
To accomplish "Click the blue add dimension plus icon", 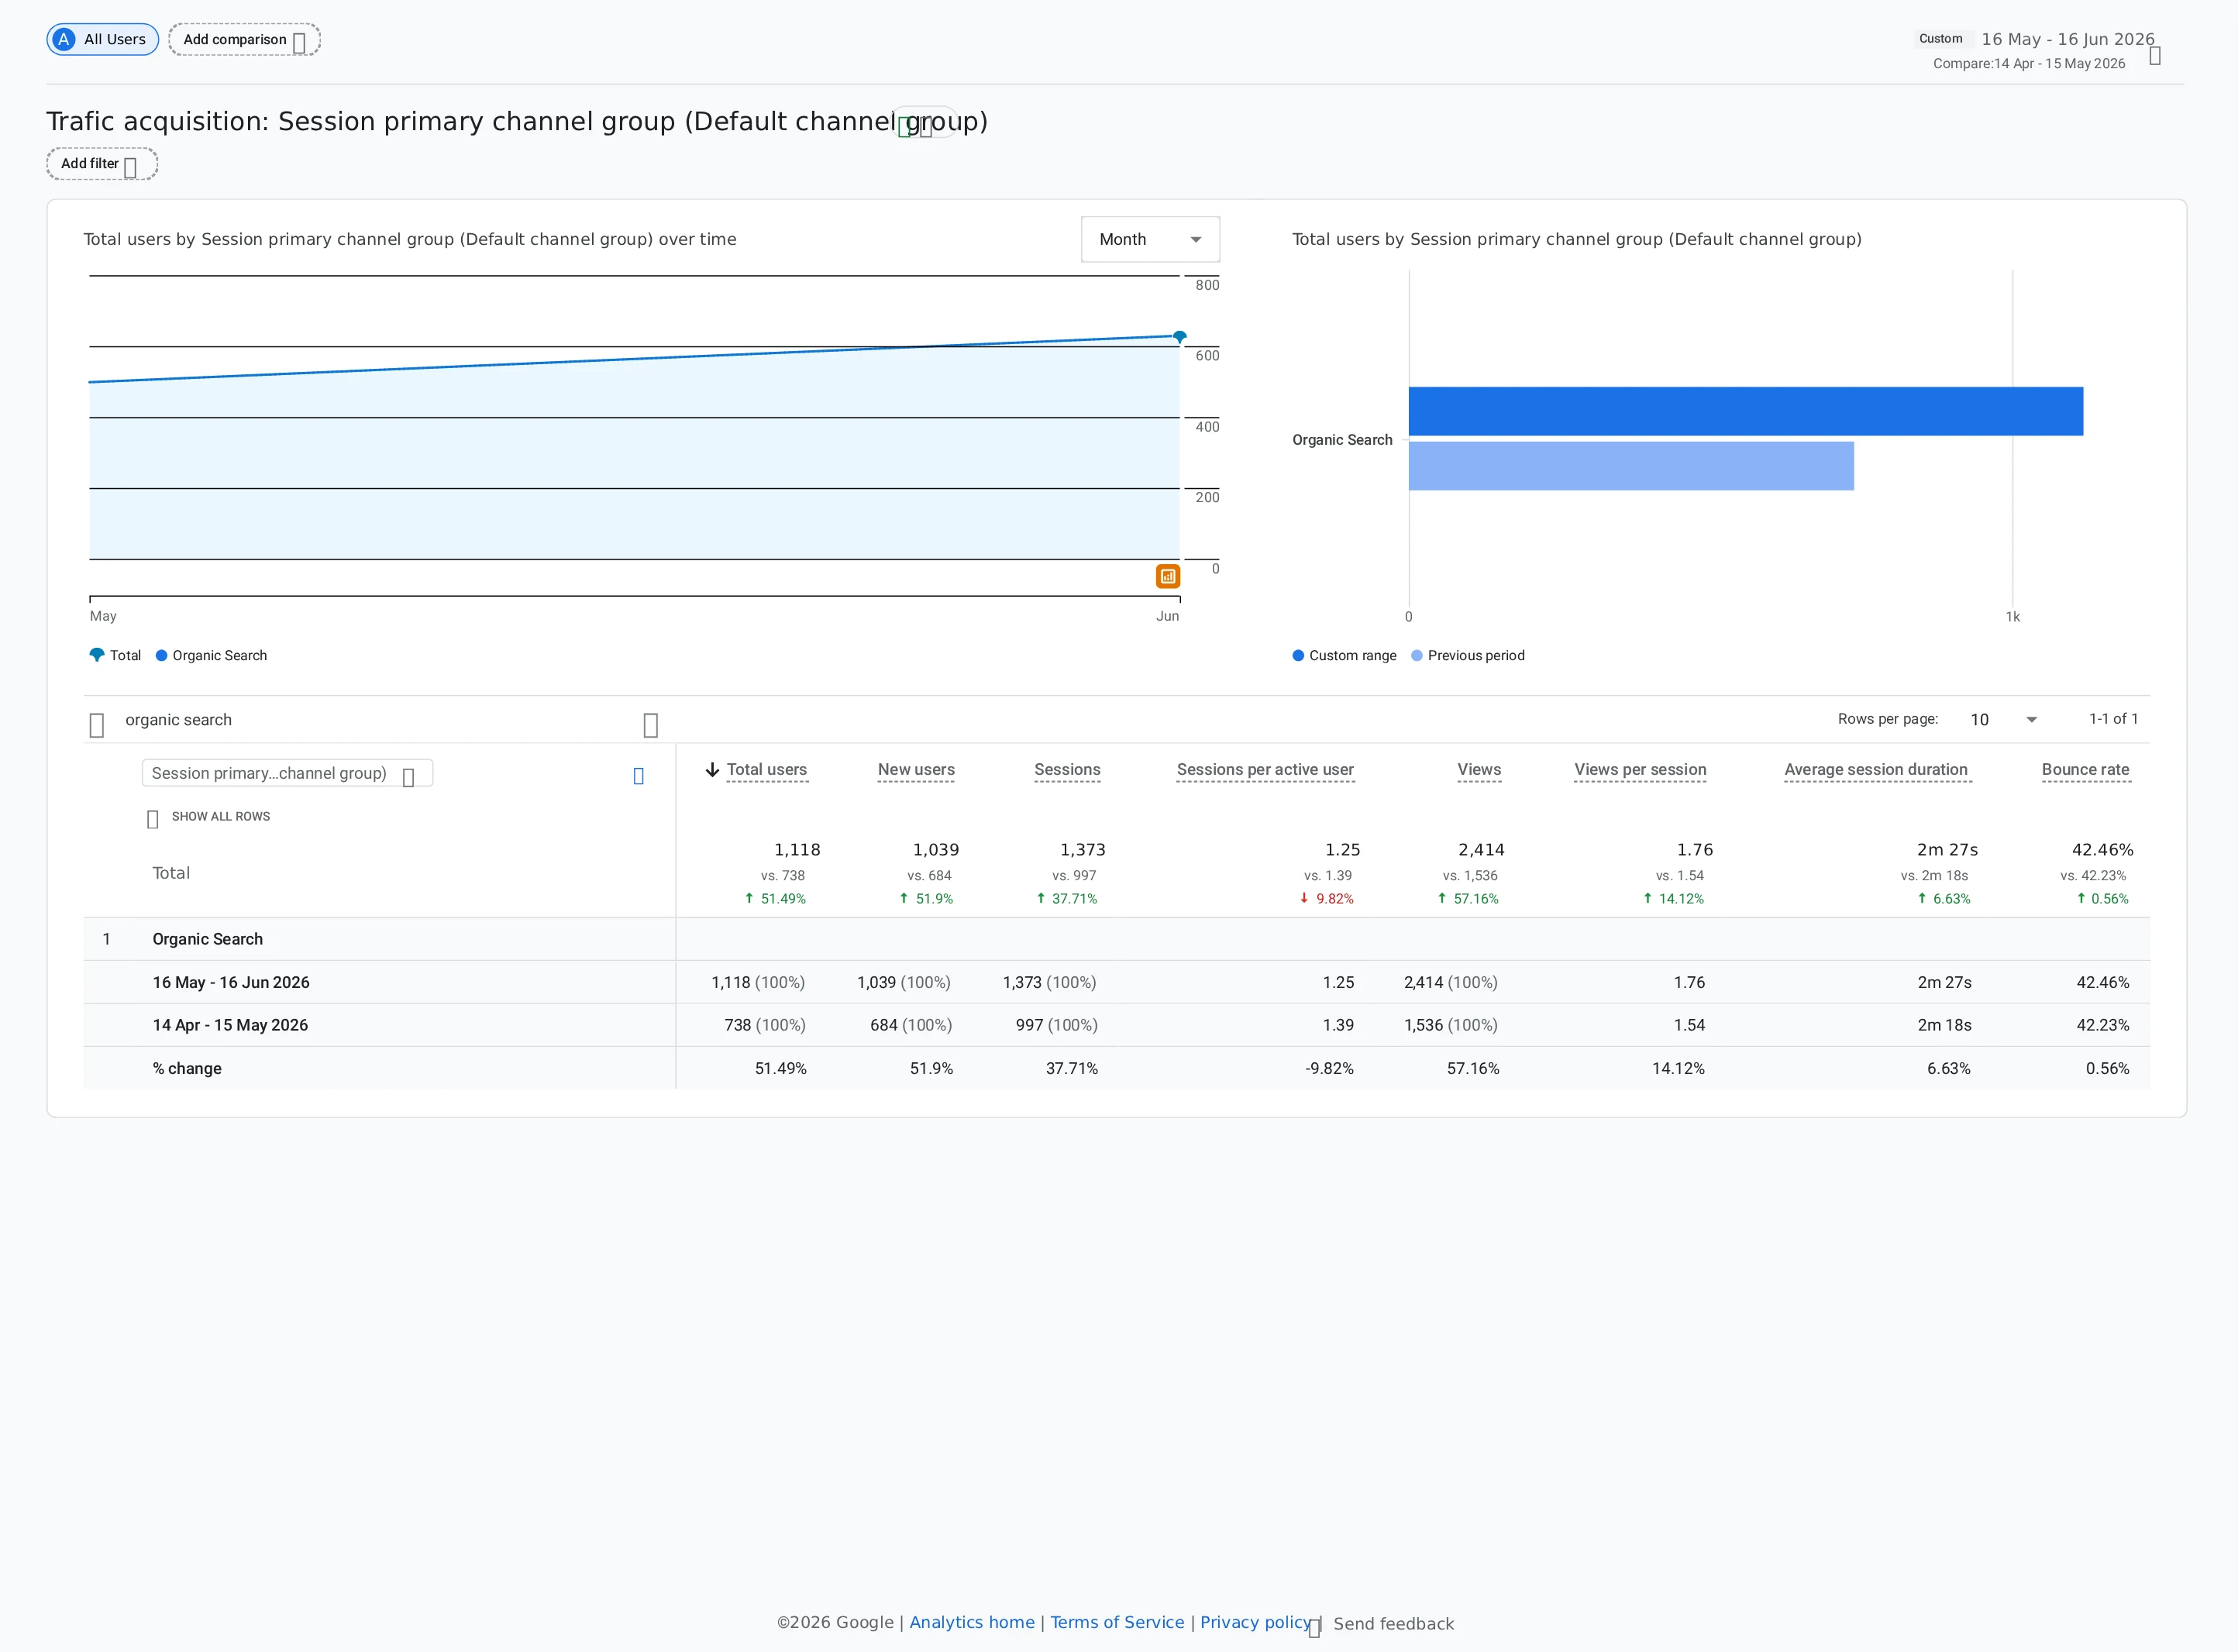I will [x=638, y=776].
